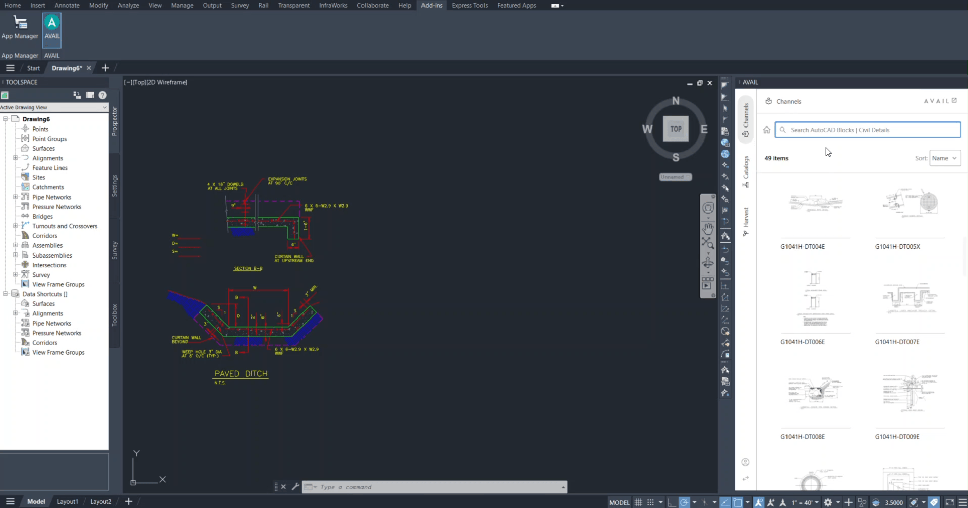Image resolution: width=968 pixels, height=508 pixels.
Task: Open the Toolspace help icon
Action: tap(102, 95)
